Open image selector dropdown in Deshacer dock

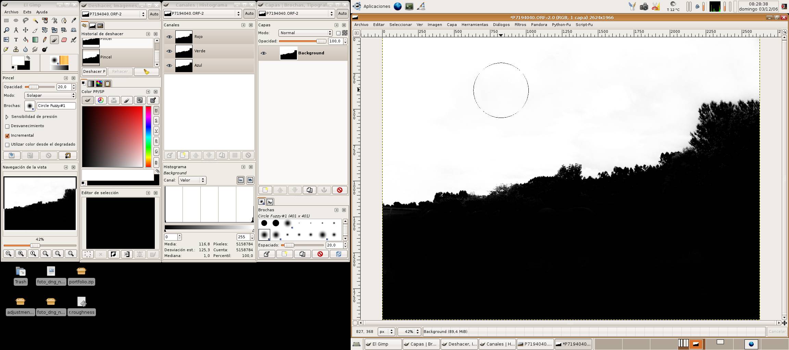[114, 14]
